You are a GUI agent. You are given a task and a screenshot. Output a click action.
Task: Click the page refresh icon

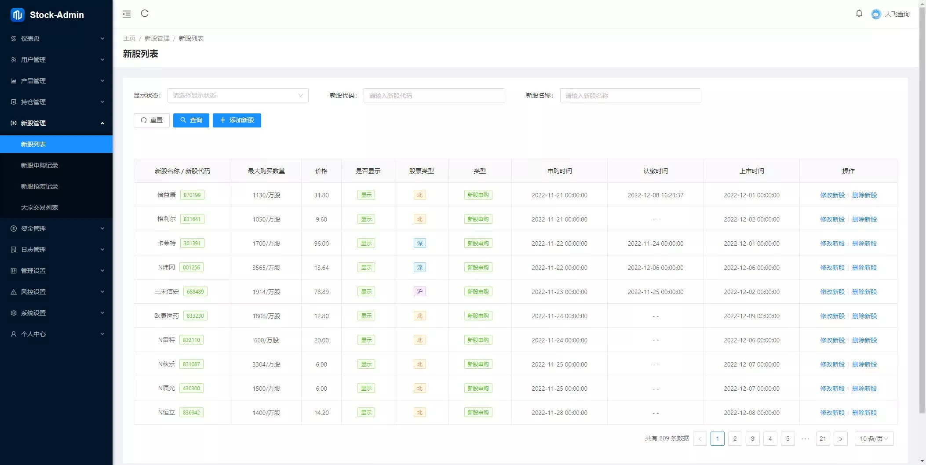145,14
